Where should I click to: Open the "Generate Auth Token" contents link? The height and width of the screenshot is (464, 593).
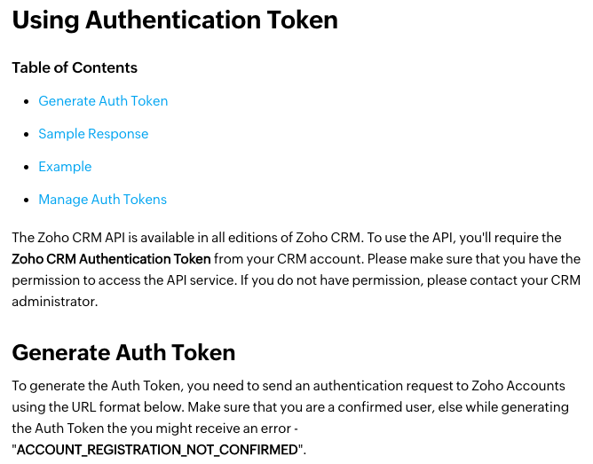tap(103, 101)
